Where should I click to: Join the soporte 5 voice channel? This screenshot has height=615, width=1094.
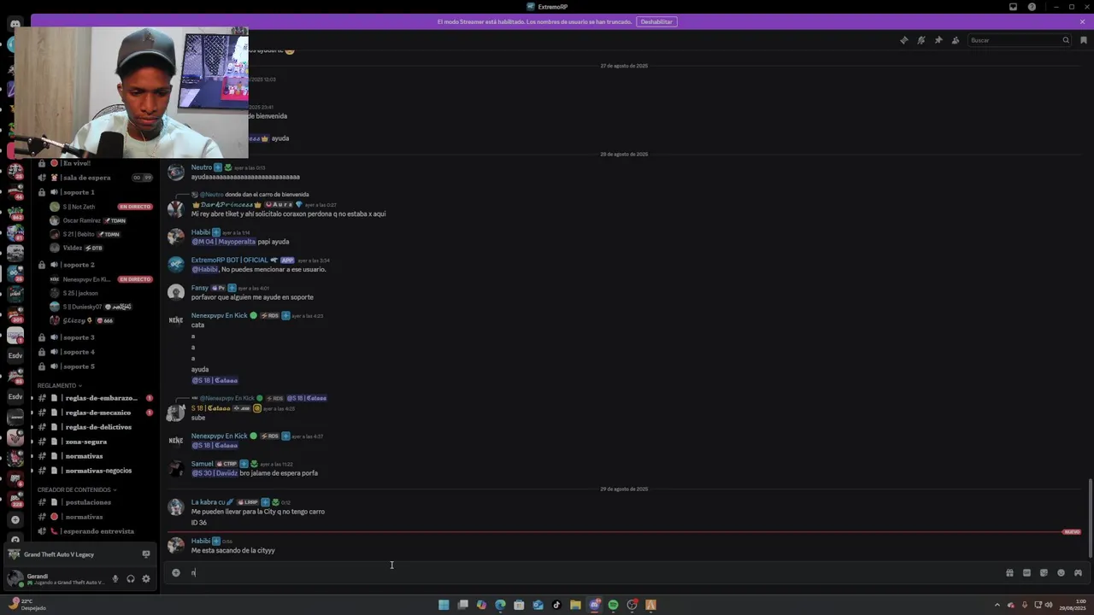click(x=94, y=366)
